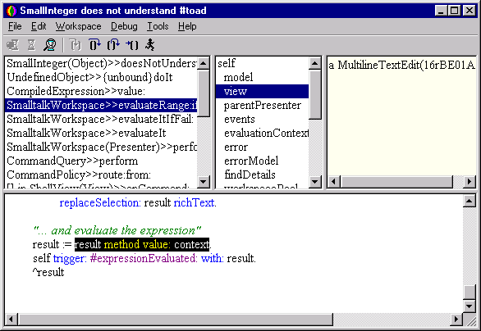Click the Step Into debugger icon
The image size is (481, 331).
pos(94,45)
